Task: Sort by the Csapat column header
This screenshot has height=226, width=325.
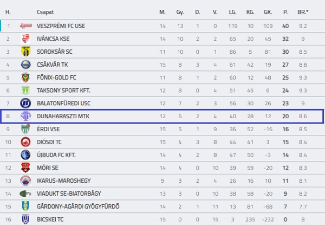Action: pyautogui.click(x=45, y=11)
